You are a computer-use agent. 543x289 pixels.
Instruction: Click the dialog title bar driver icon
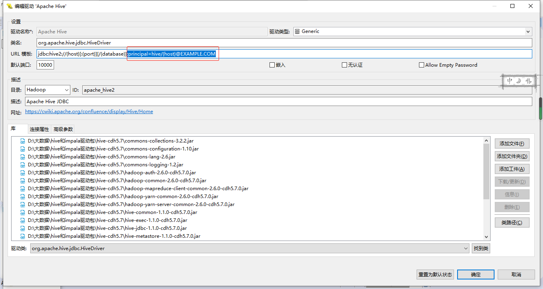point(10,6)
